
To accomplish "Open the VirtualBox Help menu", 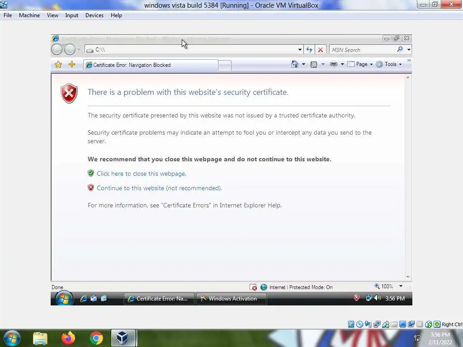I will point(116,15).
